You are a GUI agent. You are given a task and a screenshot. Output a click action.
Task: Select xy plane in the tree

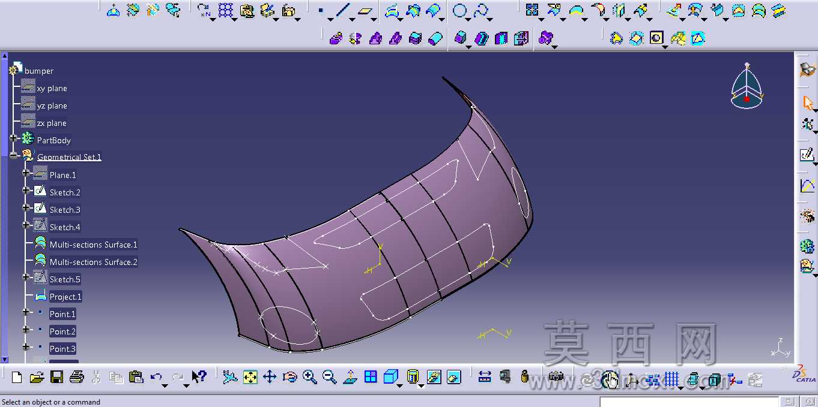point(52,88)
